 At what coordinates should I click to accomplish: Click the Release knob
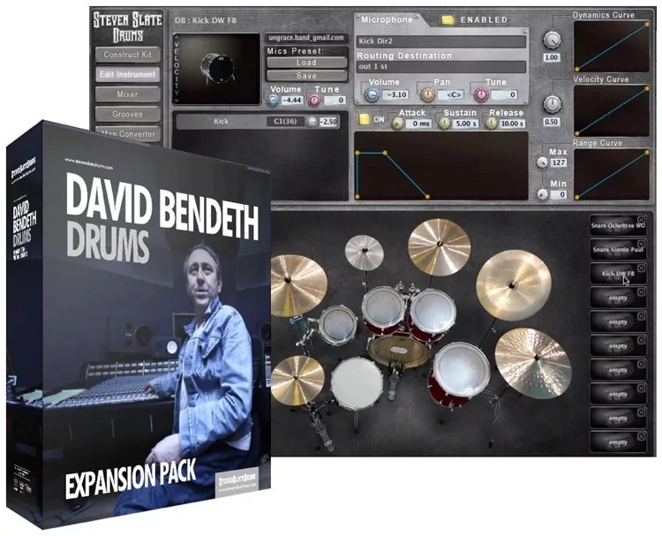(x=491, y=124)
